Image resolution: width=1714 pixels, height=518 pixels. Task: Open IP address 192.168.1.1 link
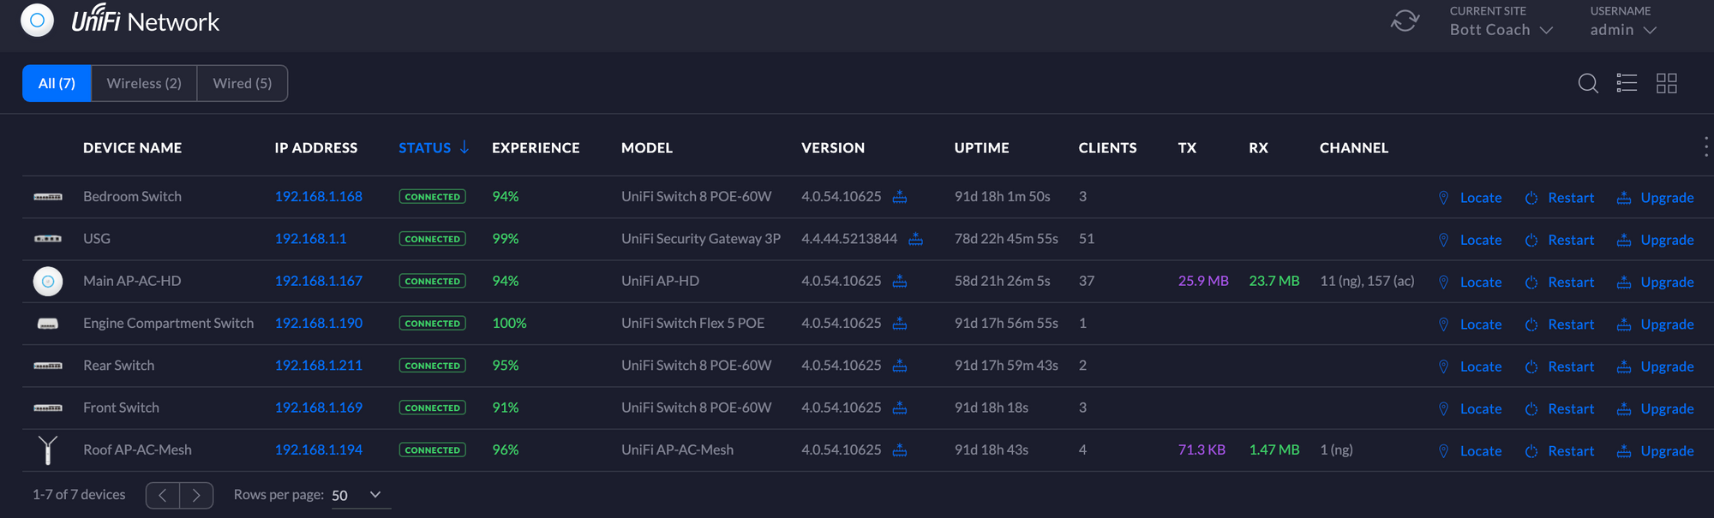[x=310, y=239]
